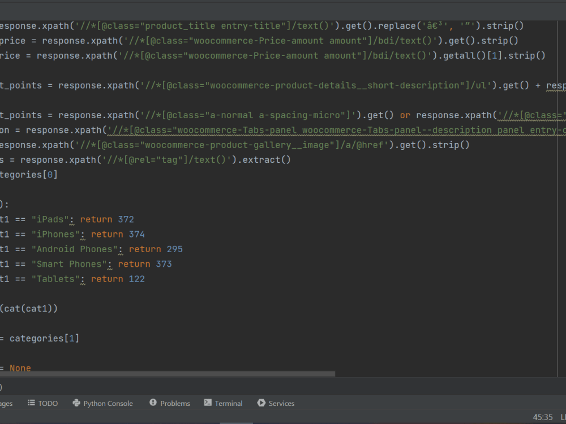
Task: Click the Services play icon
Action: [x=261, y=403]
